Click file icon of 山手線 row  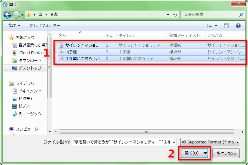click(x=62, y=52)
